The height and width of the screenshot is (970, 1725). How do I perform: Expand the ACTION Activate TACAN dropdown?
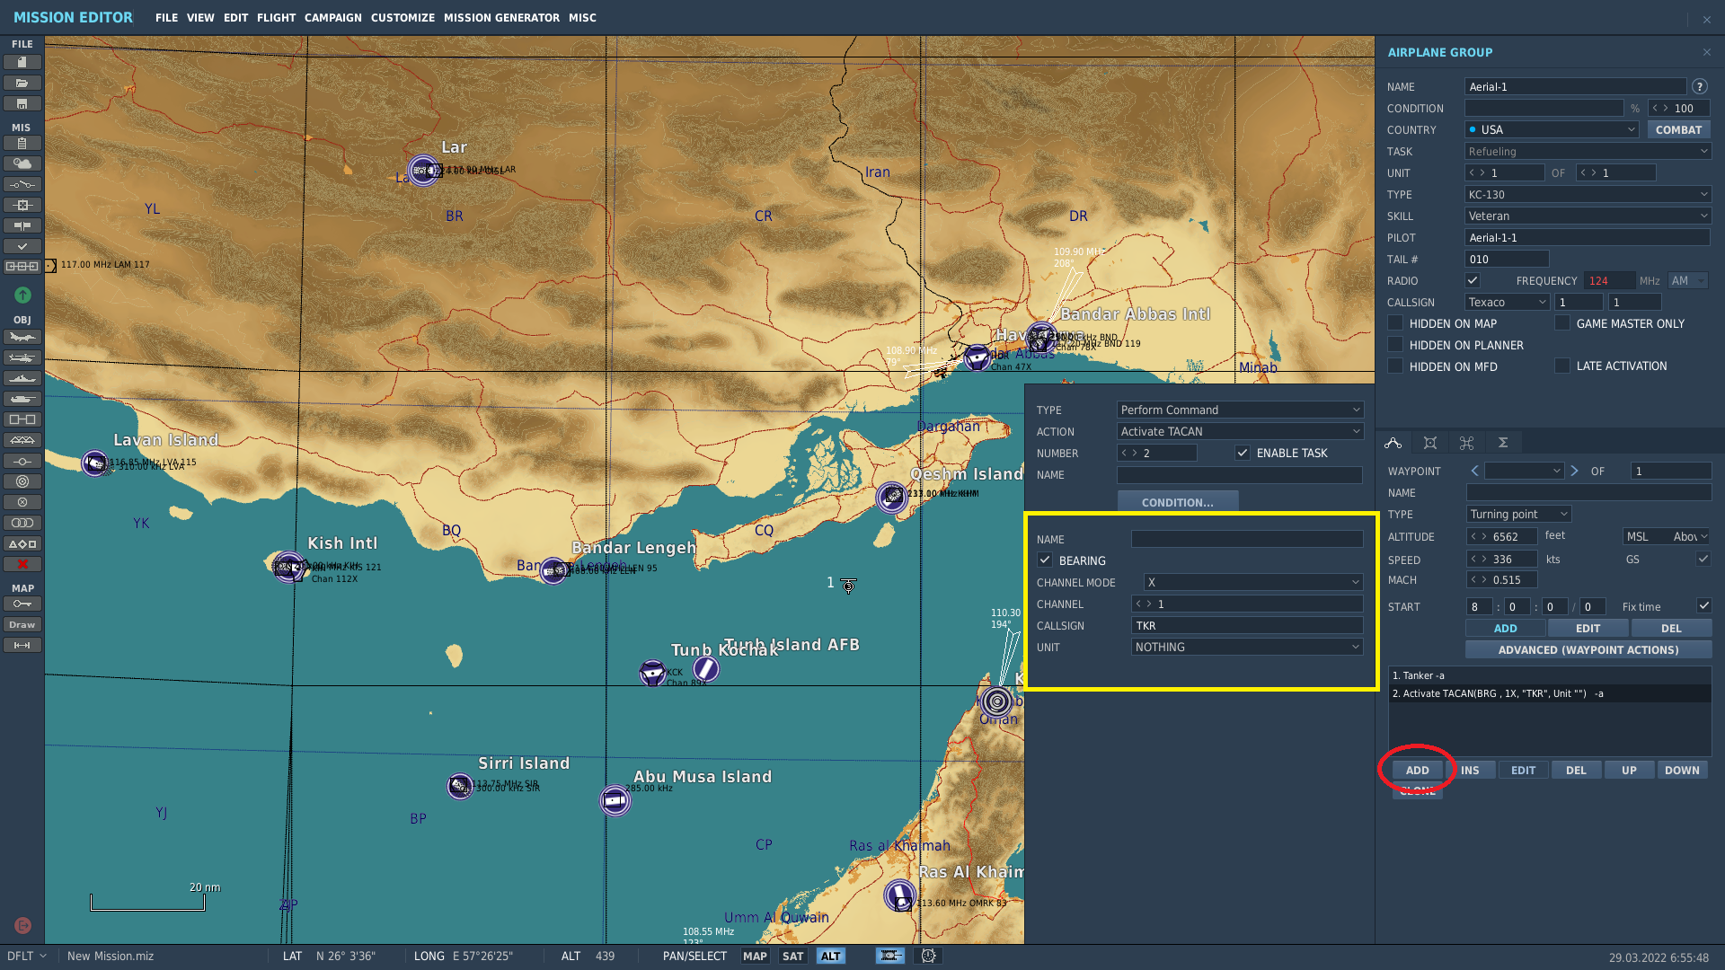coord(1240,432)
